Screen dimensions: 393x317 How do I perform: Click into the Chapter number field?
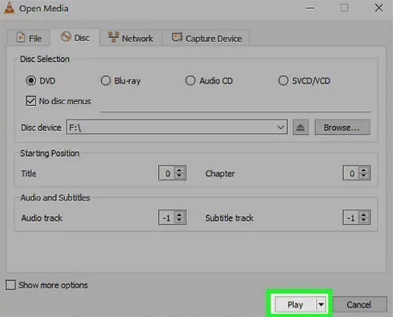(351, 173)
